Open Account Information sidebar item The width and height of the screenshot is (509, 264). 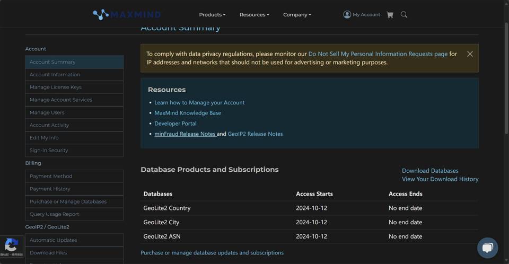(74, 75)
